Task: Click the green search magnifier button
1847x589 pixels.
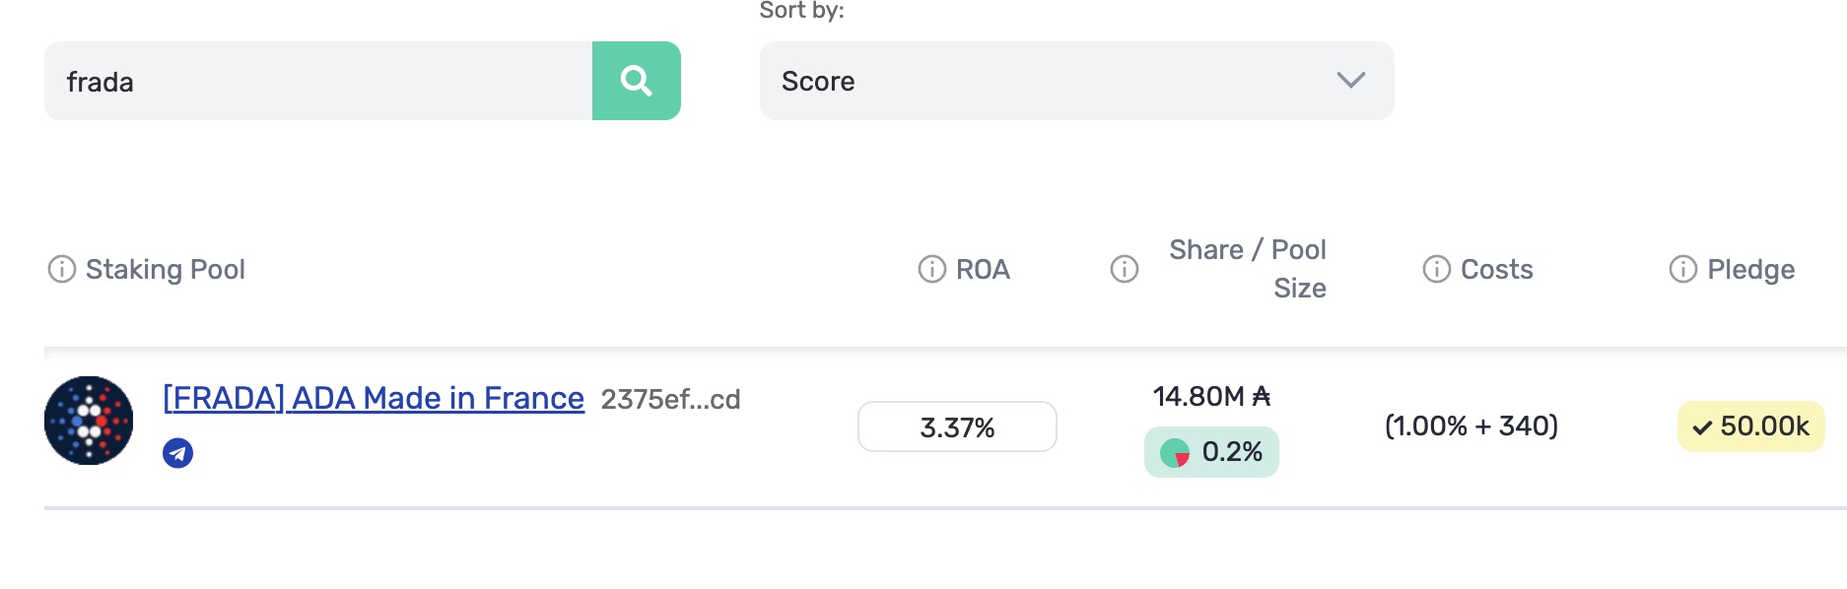Action: [x=636, y=81]
